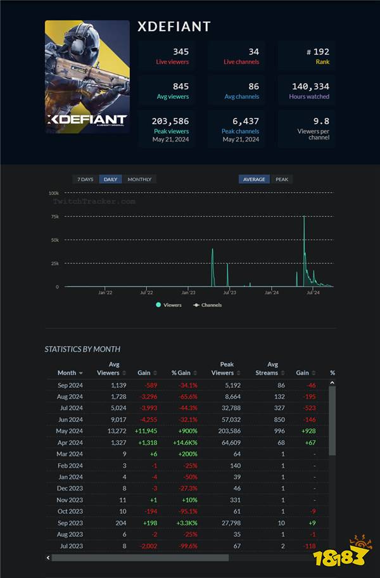This screenshot has height=578, width=380.
Task: Click the Apr 2024 month row
Action: (x=187, y=443)
